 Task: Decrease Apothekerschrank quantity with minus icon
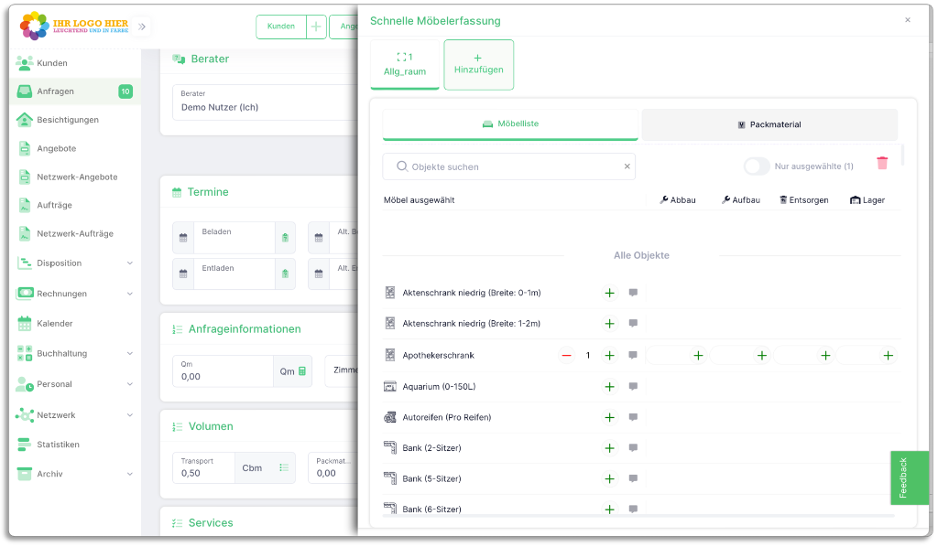pyautogui.click(x=566, y=356)
